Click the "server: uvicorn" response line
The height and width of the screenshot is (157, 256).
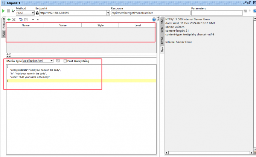175,27
